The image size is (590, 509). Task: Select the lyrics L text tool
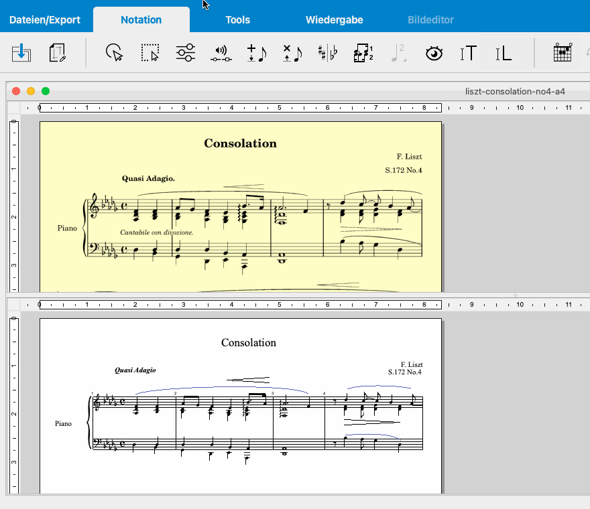click(503, 53)
